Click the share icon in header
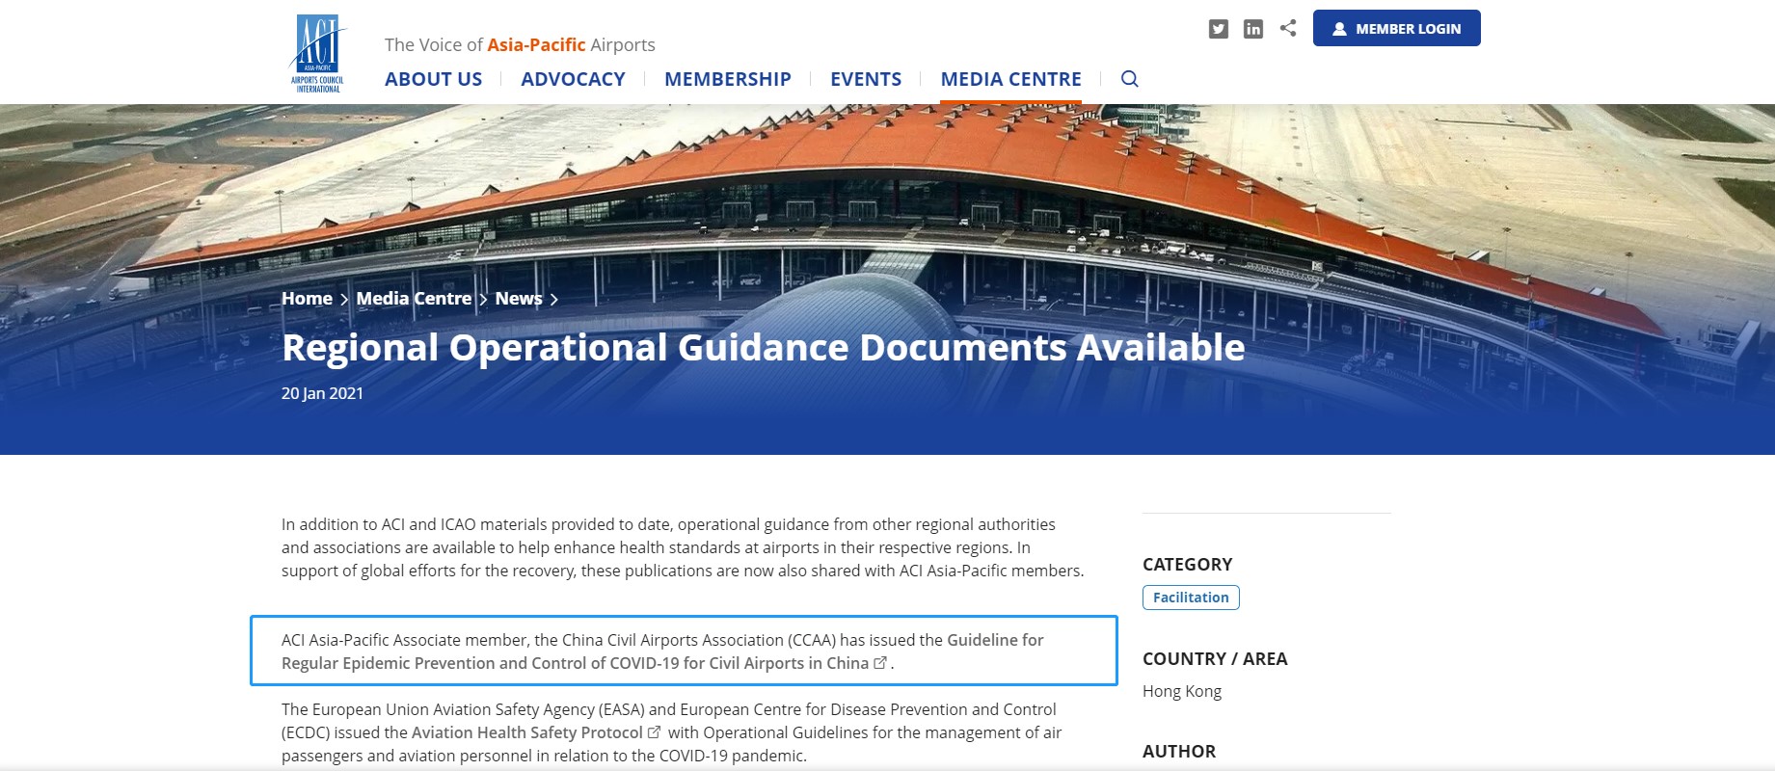The height and width of the screenshot is (771, 1775). click(1288, 28)
